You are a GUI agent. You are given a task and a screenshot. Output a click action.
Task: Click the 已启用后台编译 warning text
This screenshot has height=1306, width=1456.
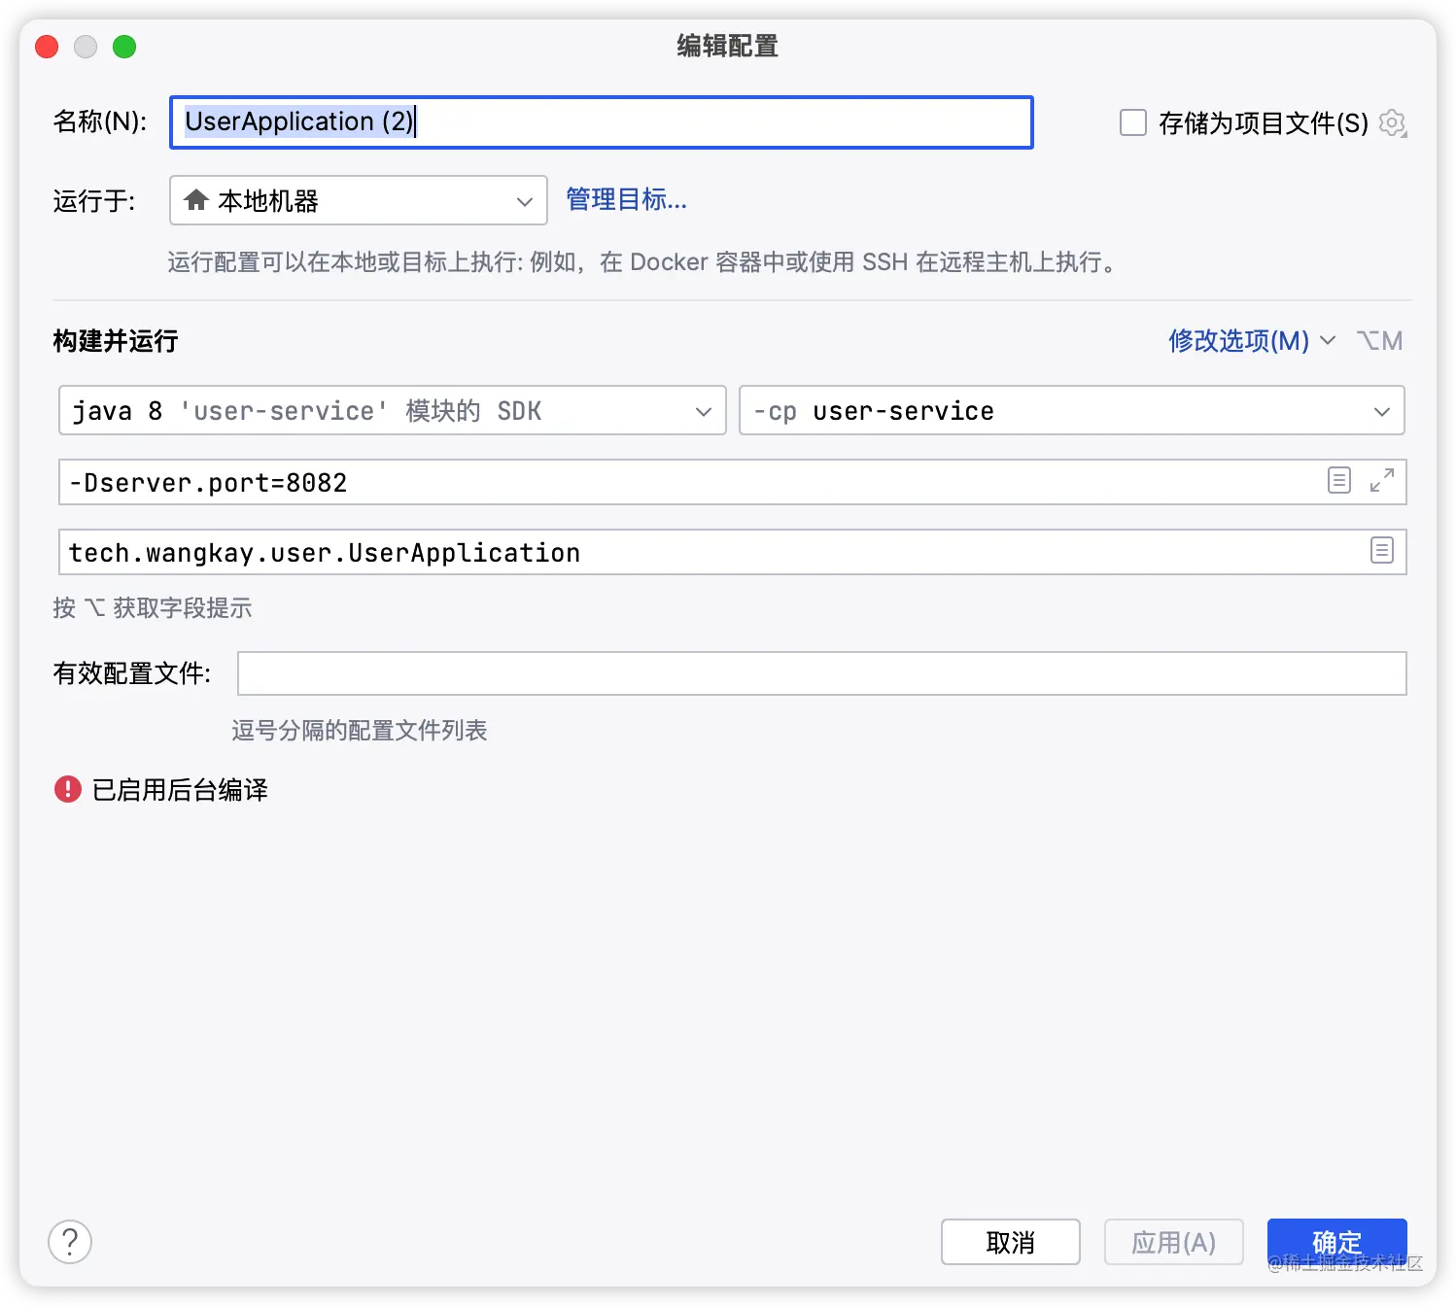click(180, 789)
